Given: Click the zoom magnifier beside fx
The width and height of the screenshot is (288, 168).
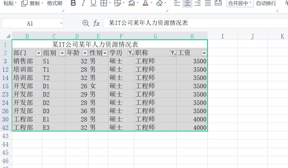Looking at the screenshot, I should [x=86, y=23].
